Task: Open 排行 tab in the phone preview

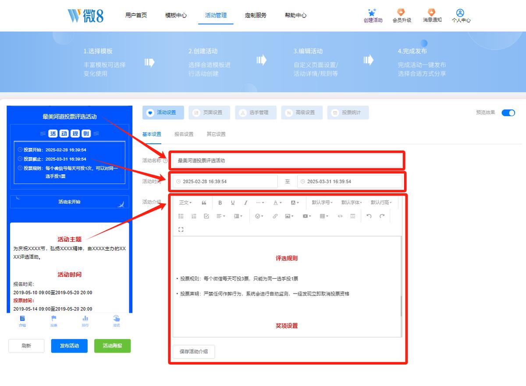Action: (85, 321)
